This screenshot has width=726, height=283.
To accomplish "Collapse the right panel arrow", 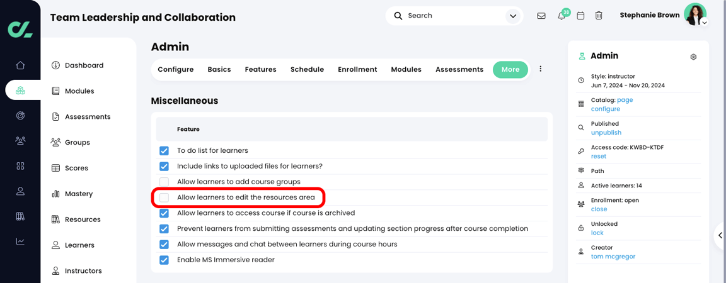I will click(720, 235).
